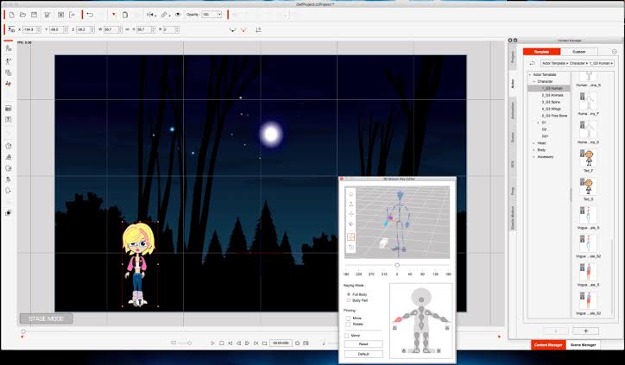Click the Reset button in Key Editor
The width and height of the screenshot is (625, 365).
coord(363,344)
